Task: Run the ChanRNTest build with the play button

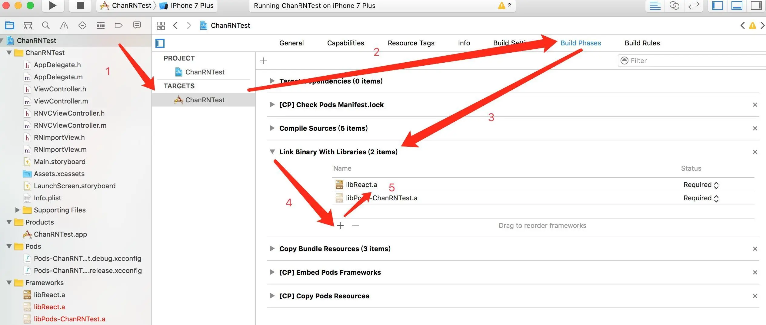Action: click(x=53, y=5)
